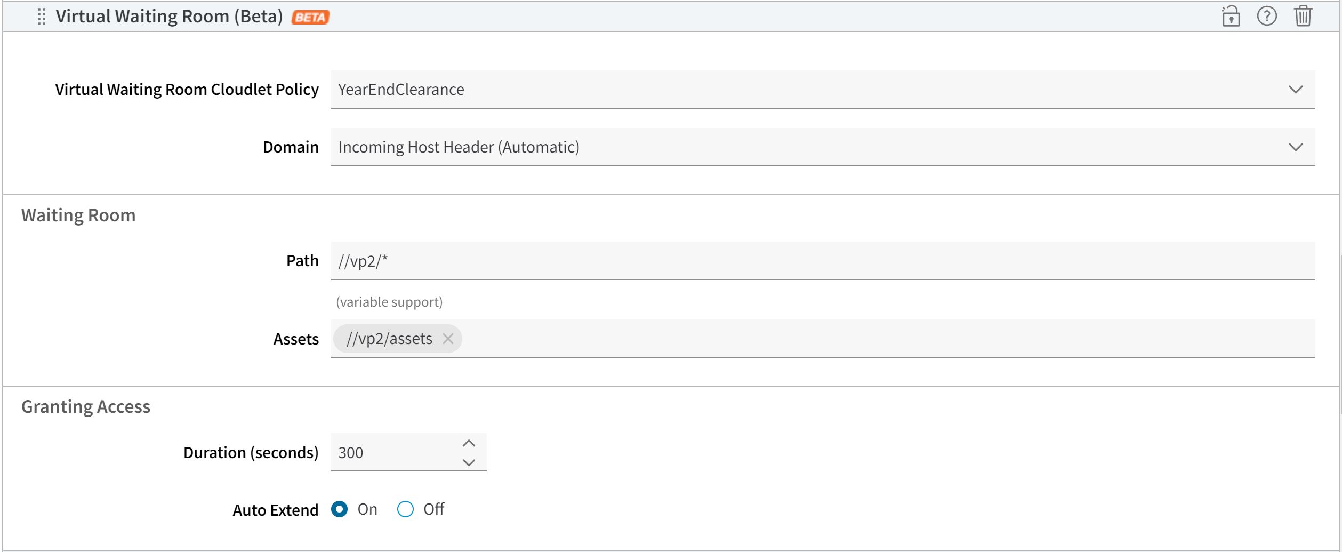This screenshot has height=552, width=1342.
Task: Click the Virtual Waiting Room (Beta) title
Action: (169, 17)
